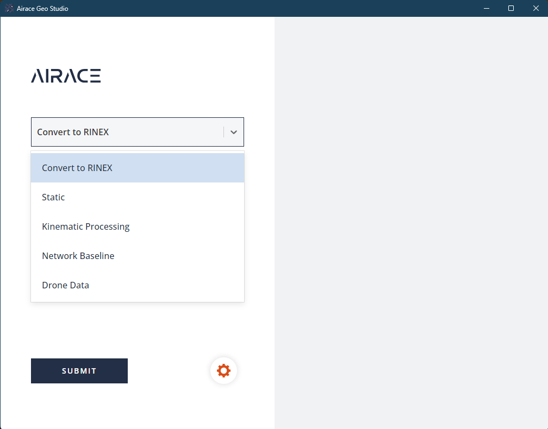Minimize the Airace Geo Studio window
548x429 pixels.
(485, 9)
